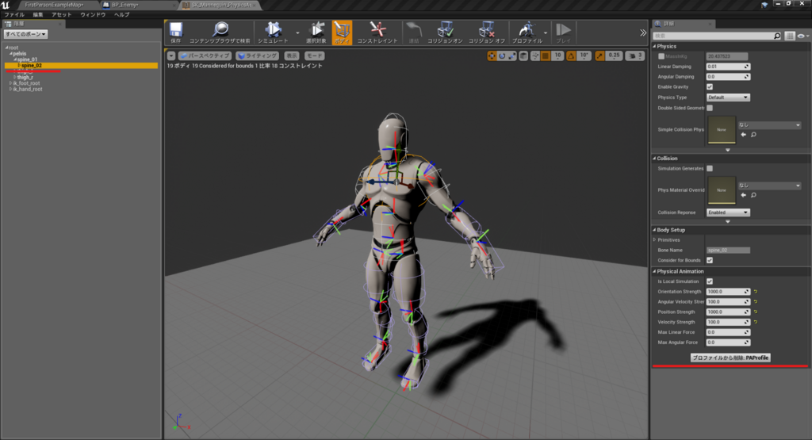Viewport: 812px width, 440px height.
Task: Open the File (ファイル) menu
Action: tap(14, 15)
